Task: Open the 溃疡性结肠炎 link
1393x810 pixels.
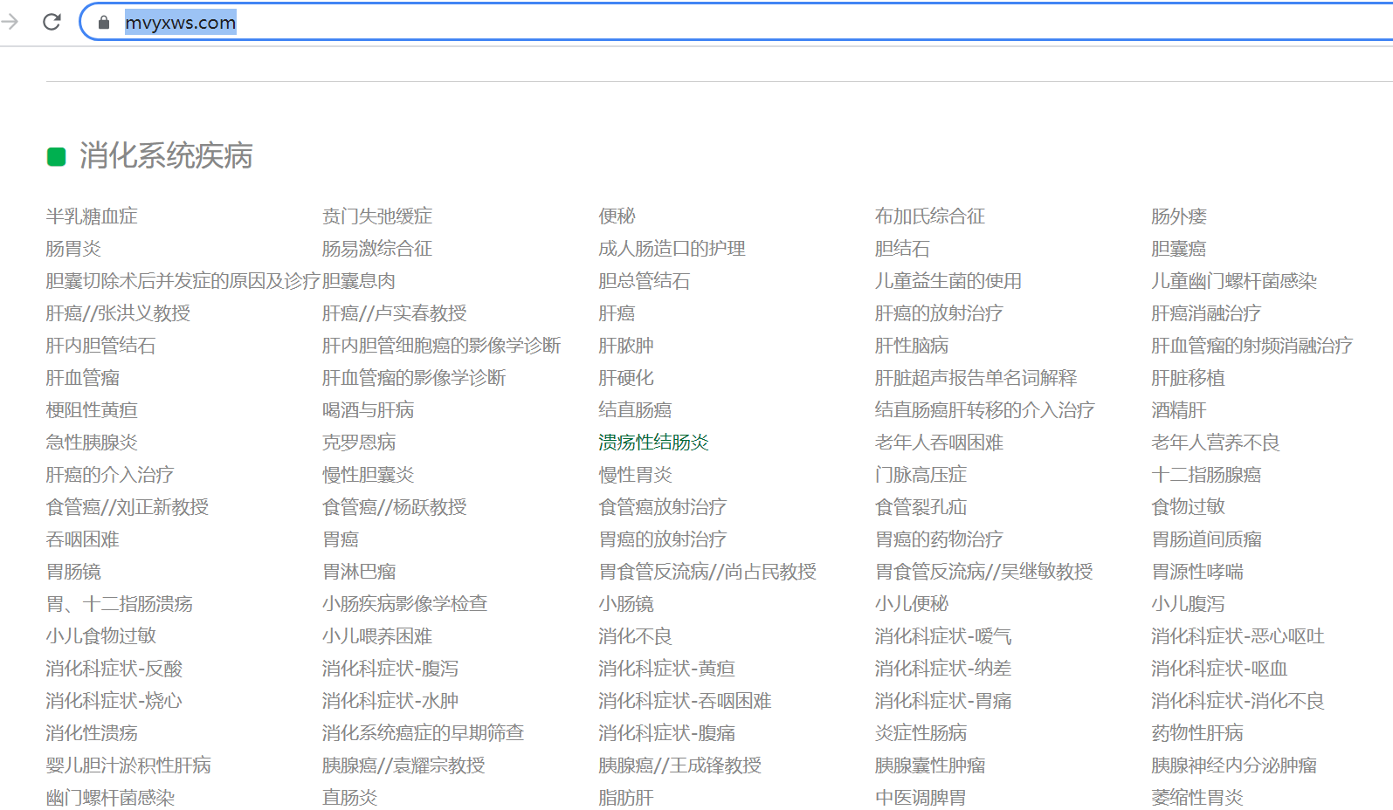Action: click(653, 443)
